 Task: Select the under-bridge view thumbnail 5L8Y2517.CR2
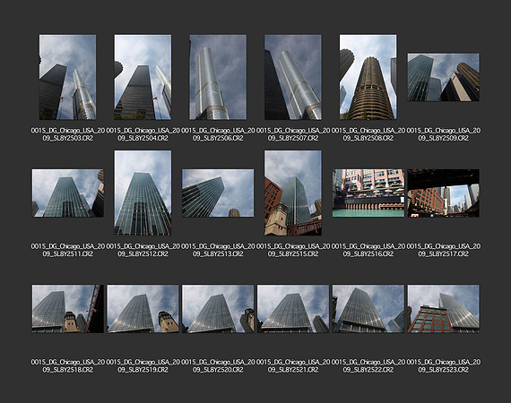click(443, 193)
